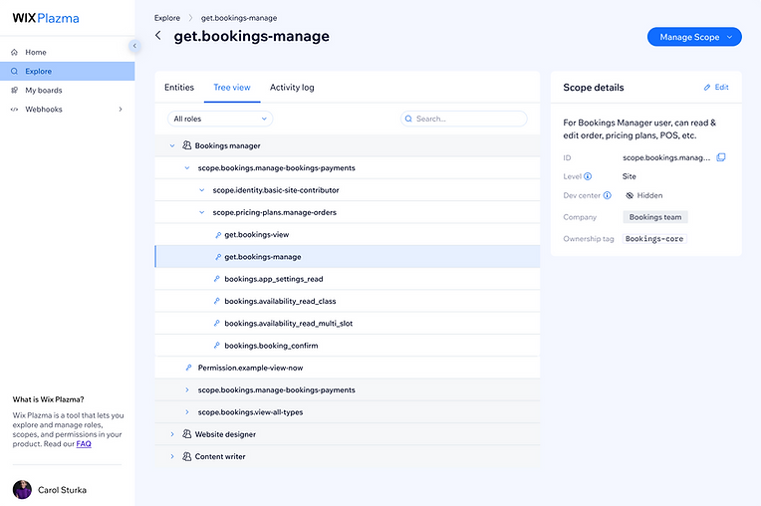The image size is (761, 506).
Task: Click the Explore breadcrumb link
Action: [167, 18]
